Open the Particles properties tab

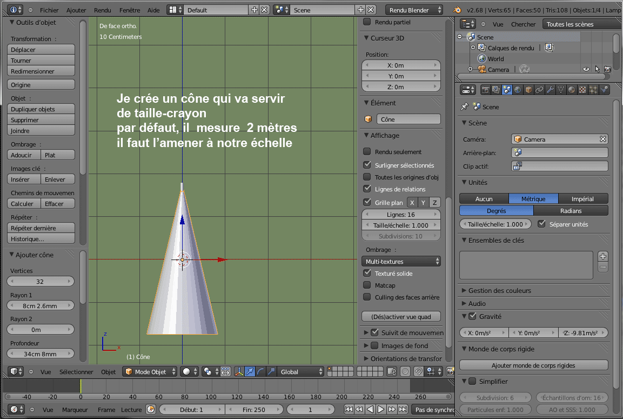click(x=593, y=90)
